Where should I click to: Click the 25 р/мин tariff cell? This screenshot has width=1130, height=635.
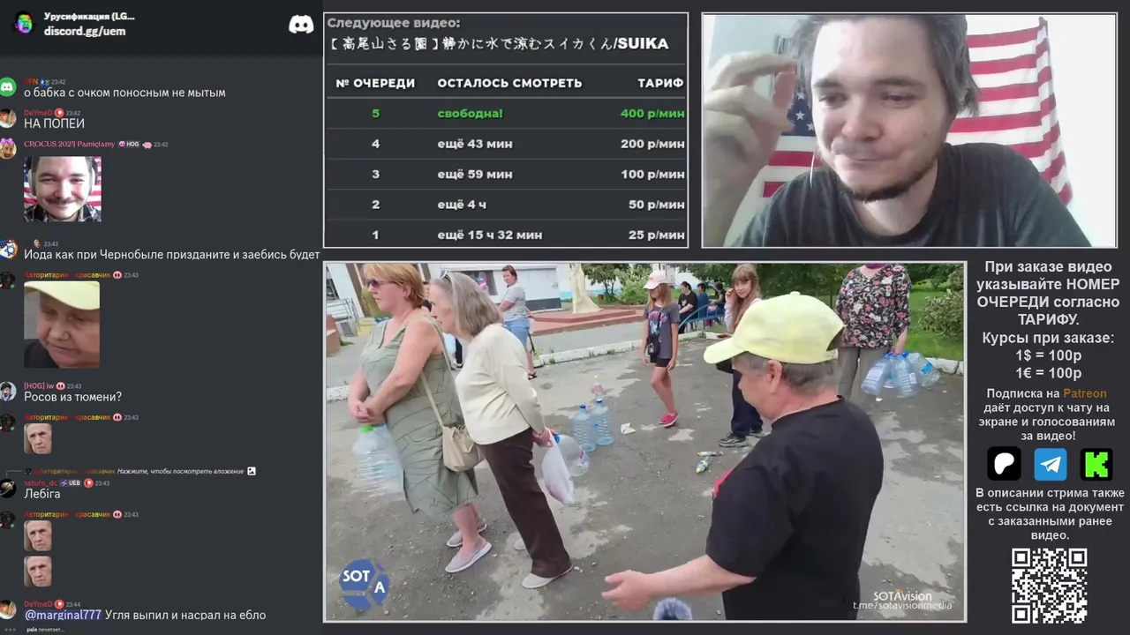tap(656, 235)
